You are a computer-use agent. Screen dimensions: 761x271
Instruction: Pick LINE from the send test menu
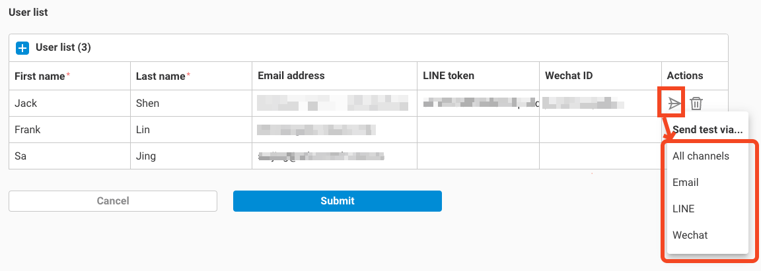point(684,209)
